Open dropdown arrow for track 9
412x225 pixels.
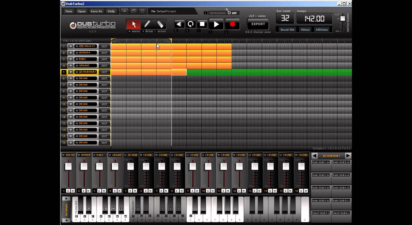pos(70,98)
